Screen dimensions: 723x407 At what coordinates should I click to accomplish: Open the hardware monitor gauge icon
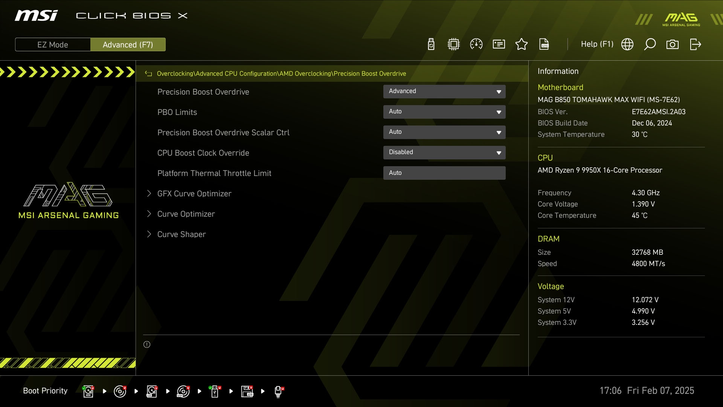[x=476, y=44]
